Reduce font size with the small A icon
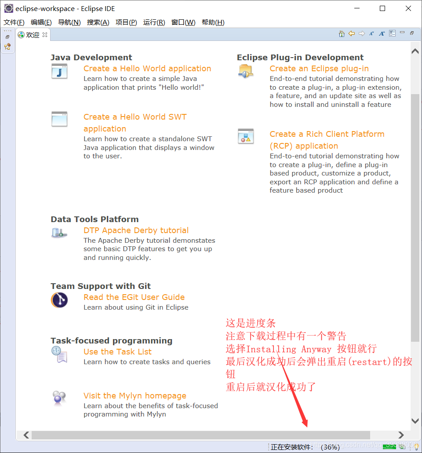Viewport: 422px width, 453px height. click(371, 33)
